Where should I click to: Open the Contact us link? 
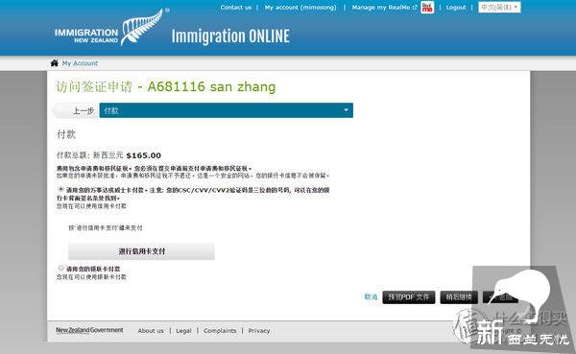click(236, 8)
